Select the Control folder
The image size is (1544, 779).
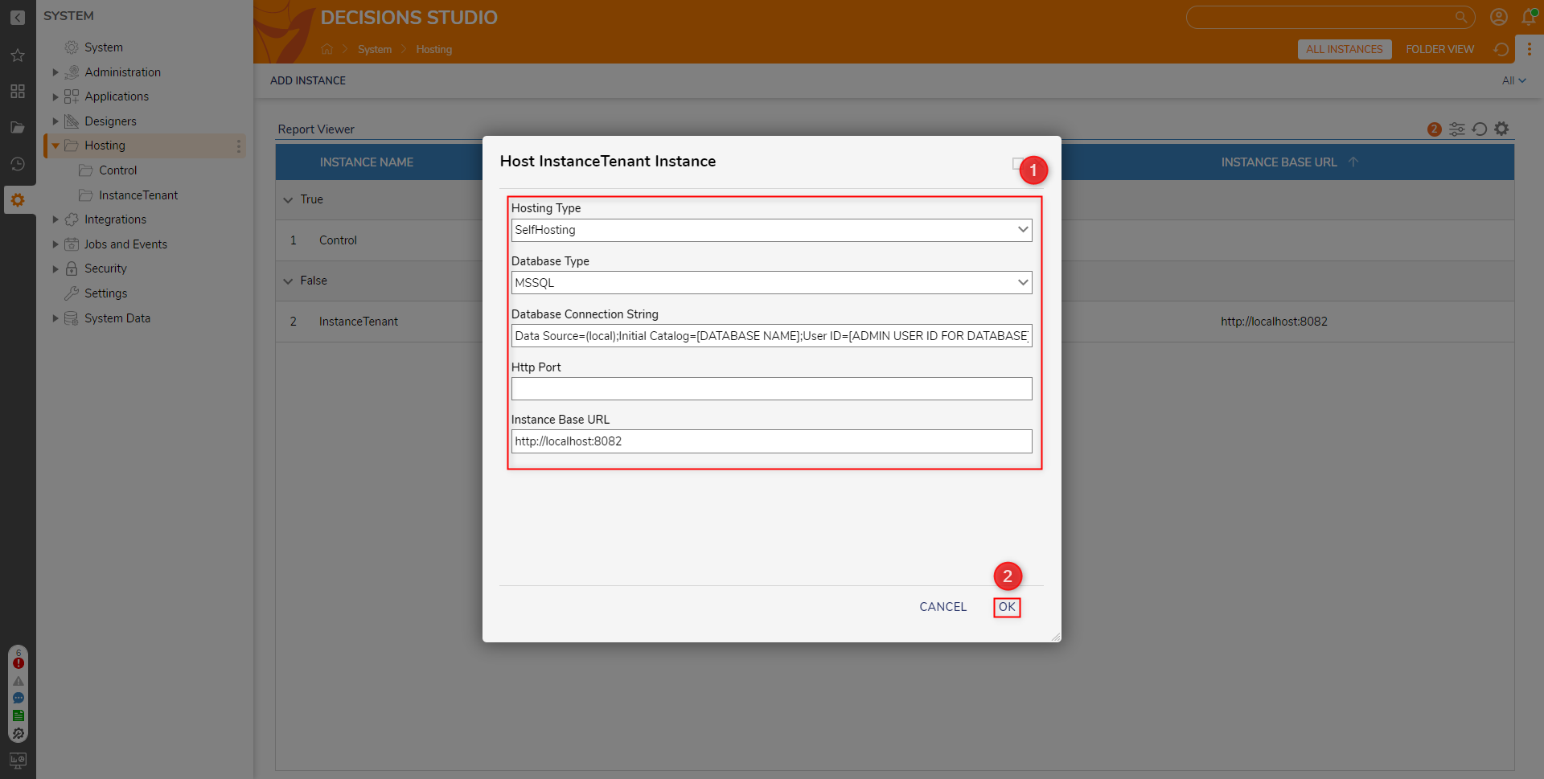[117, 170]
